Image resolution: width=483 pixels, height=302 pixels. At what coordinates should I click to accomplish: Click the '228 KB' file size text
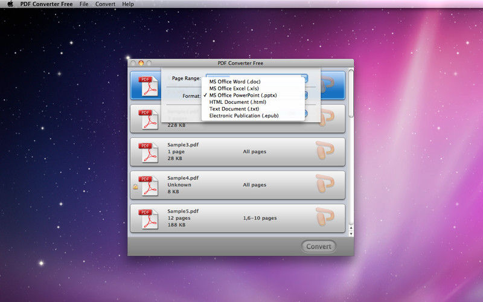(176, 125)
